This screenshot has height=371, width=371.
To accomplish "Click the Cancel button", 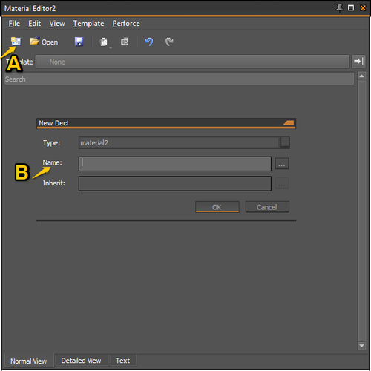I will (267, 207).
